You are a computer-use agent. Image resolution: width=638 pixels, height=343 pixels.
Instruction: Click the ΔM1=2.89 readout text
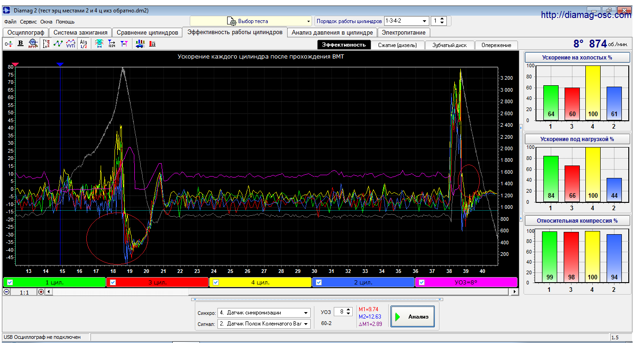click(370, 324)
